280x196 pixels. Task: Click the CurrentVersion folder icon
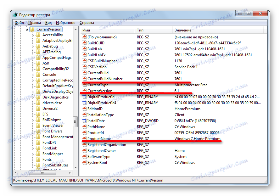[32, 29]
